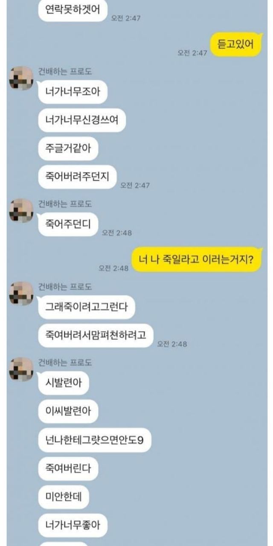Tap the '이씨발련아' message bubble
This screenshot has width=273, height=546.
pyautogui.click(x=68, y=412)
